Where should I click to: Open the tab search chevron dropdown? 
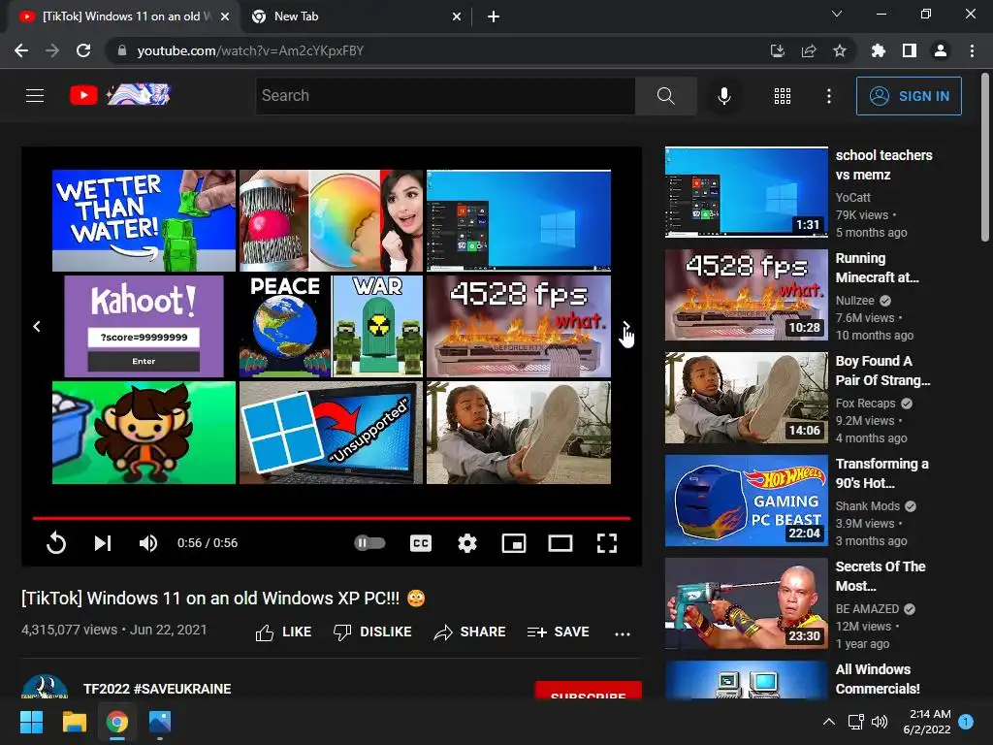(837, 14)
